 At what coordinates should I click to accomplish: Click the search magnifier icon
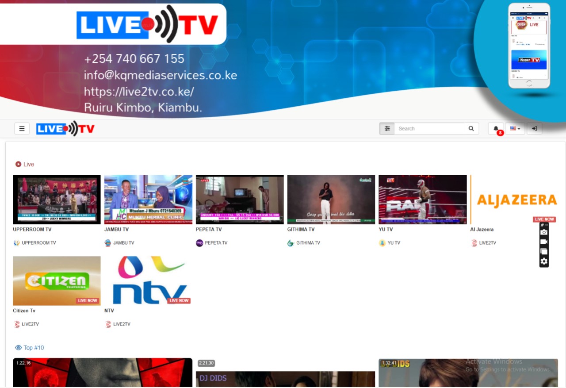pos(470,128)
